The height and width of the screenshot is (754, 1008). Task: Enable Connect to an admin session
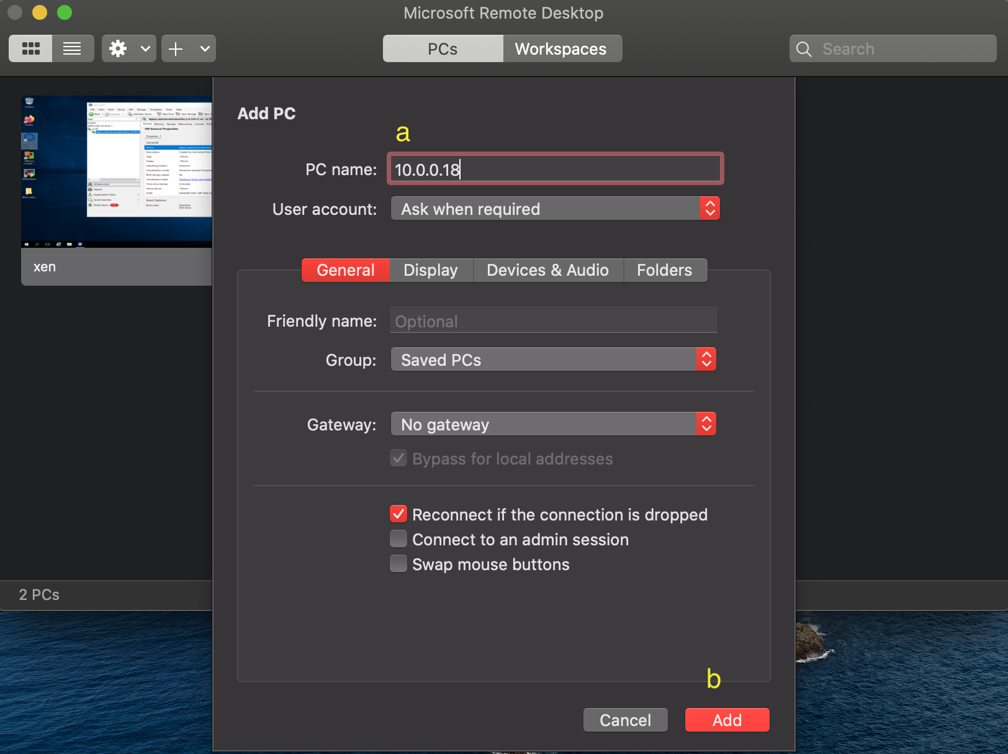(x=398, y=539)
